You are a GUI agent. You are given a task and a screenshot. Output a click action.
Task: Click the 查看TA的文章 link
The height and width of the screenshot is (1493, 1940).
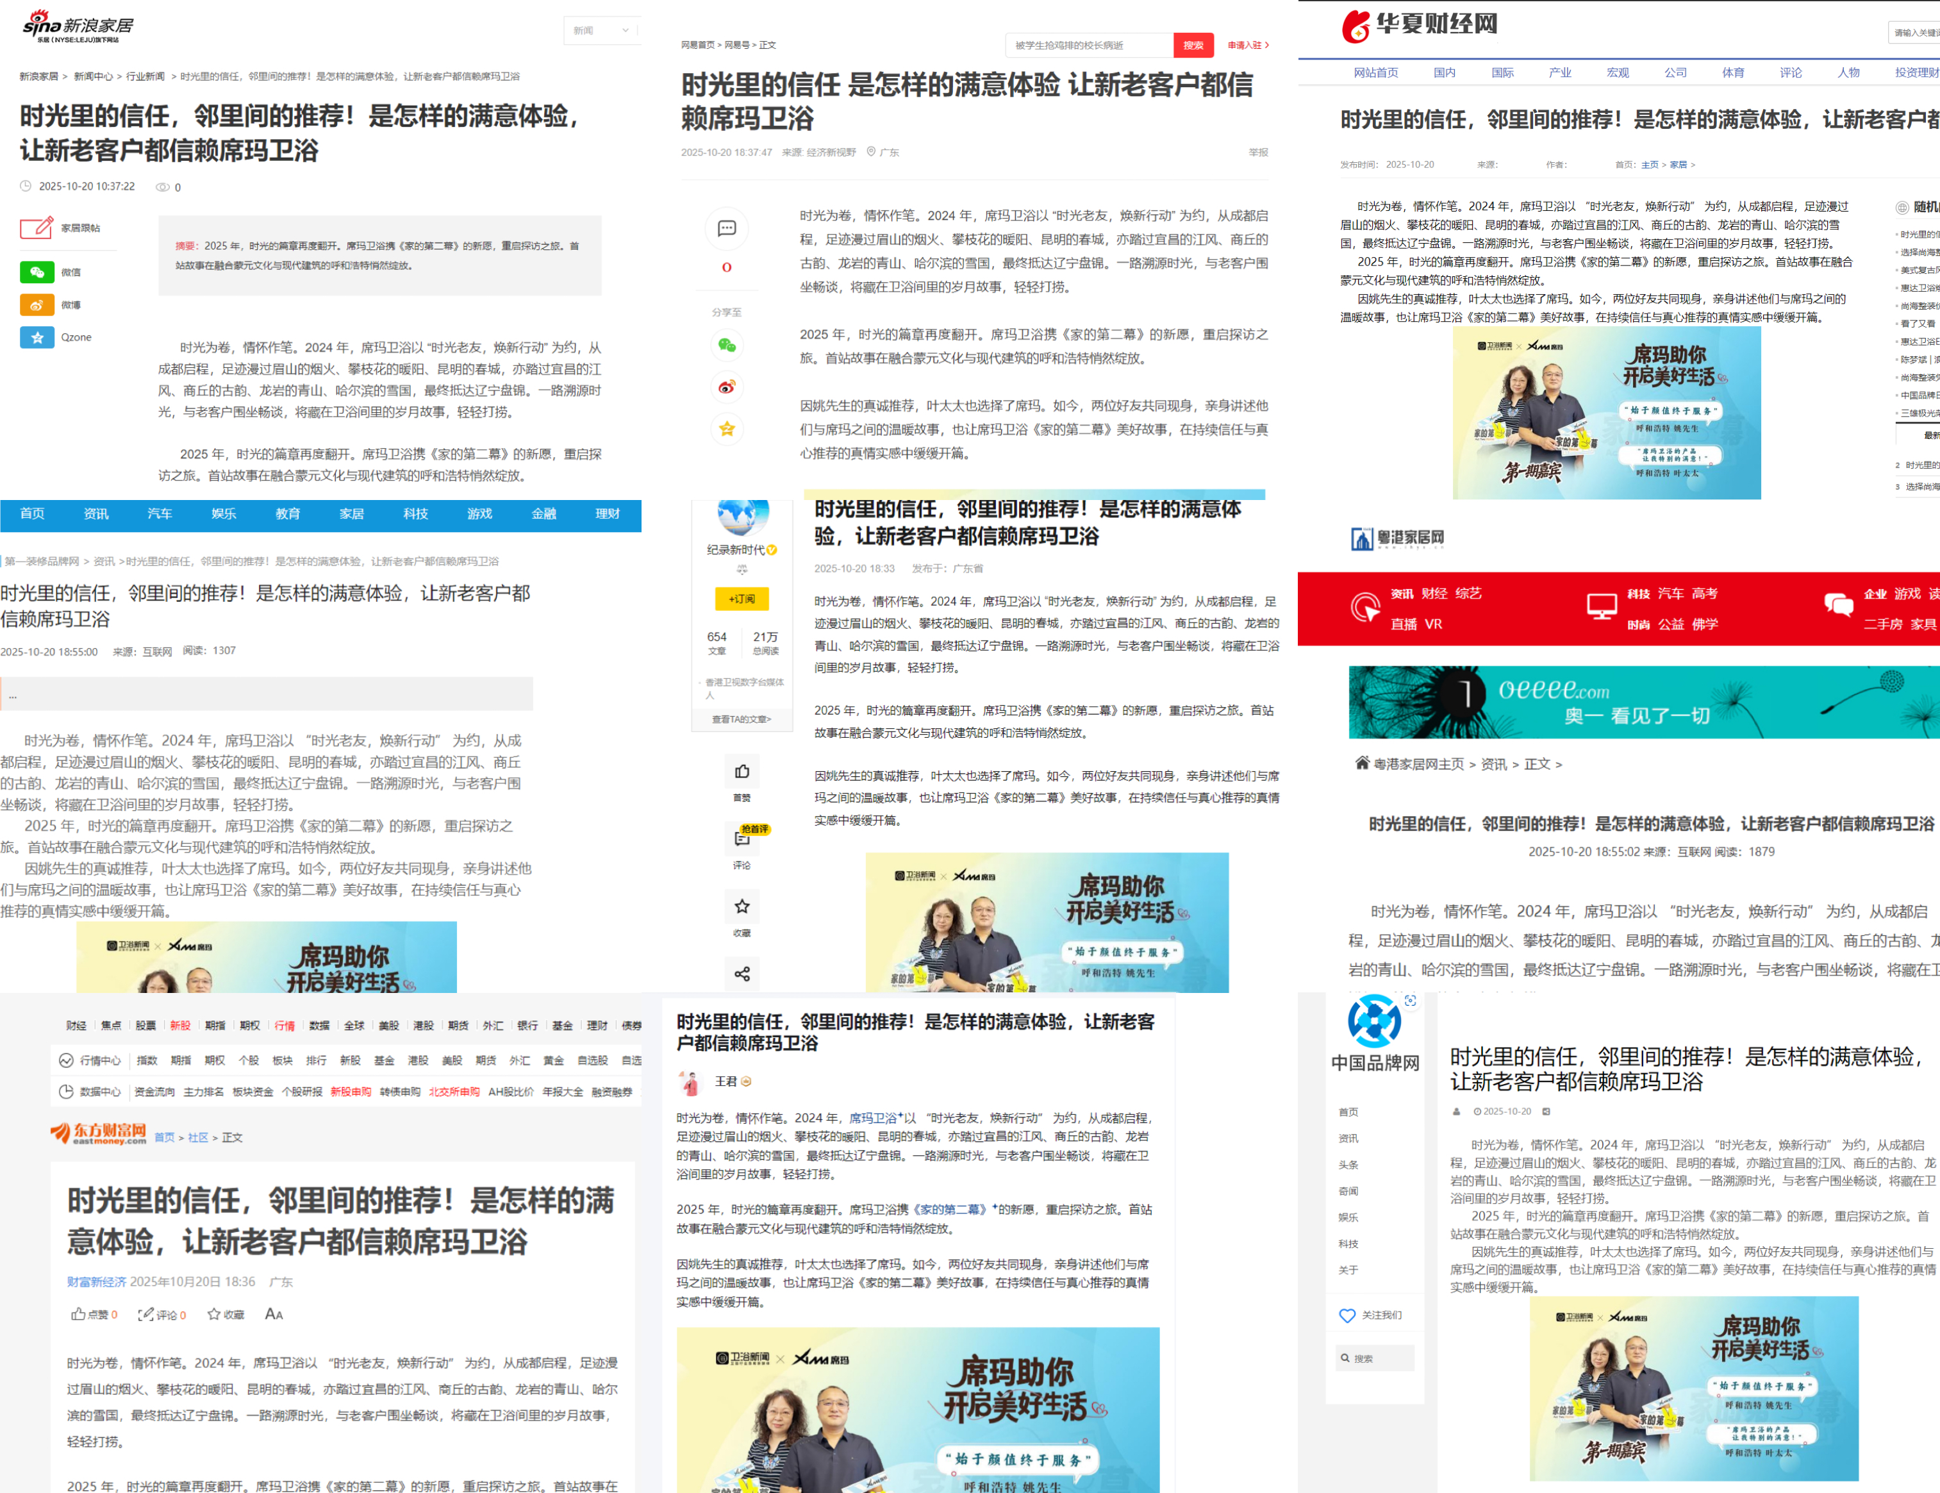[x=742, y=719]
